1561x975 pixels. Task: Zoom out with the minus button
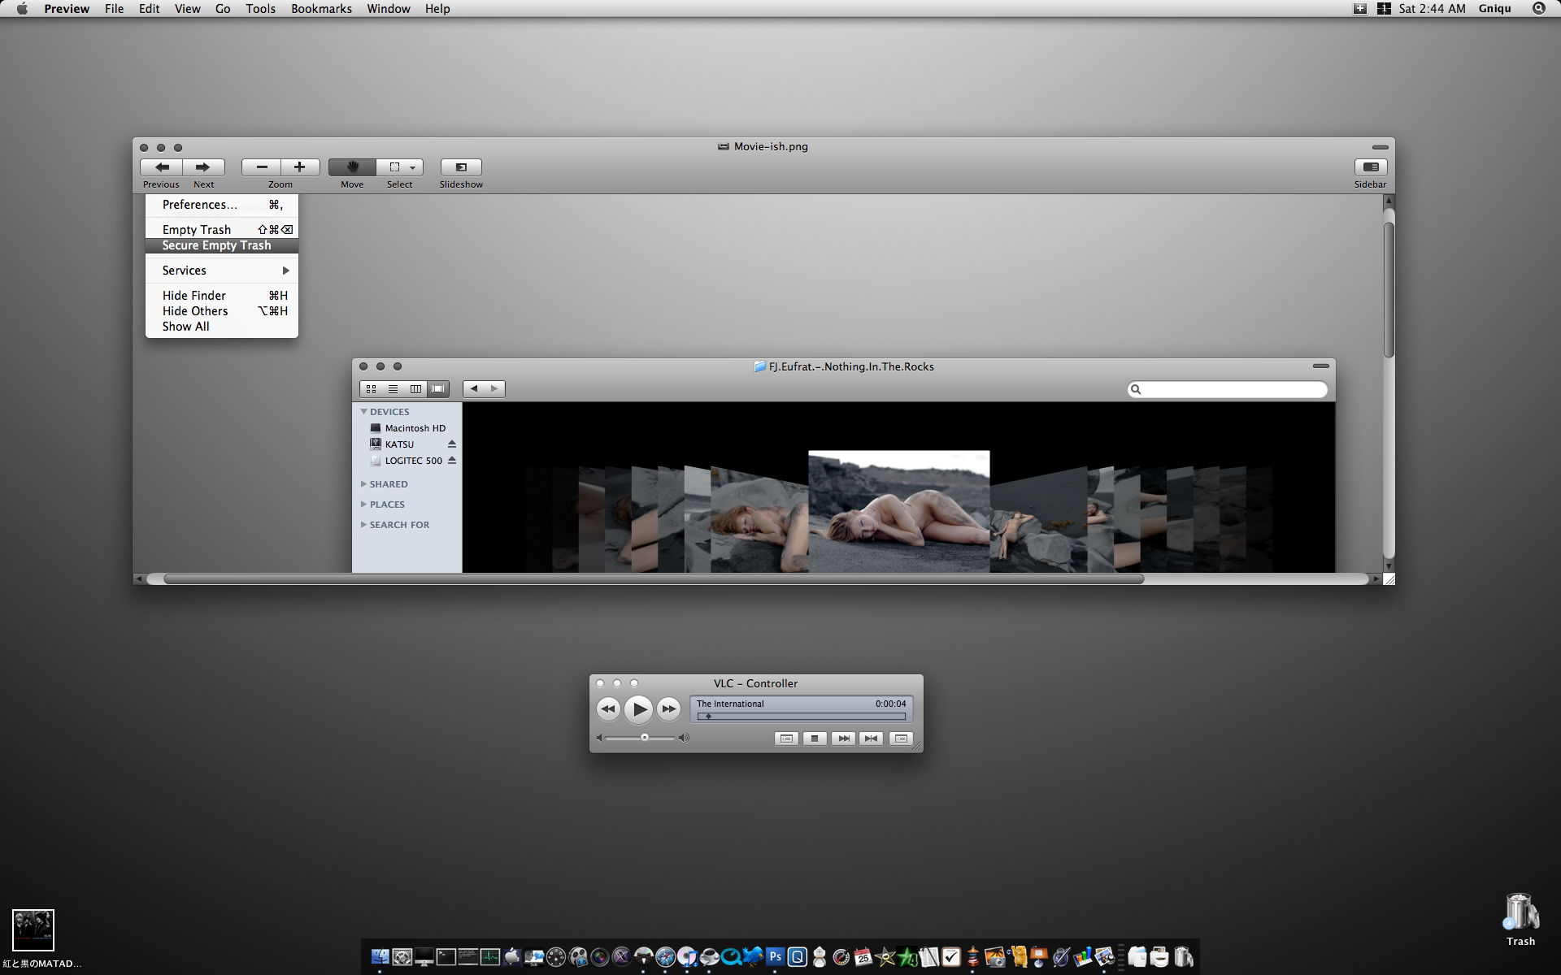pos(261,167)
